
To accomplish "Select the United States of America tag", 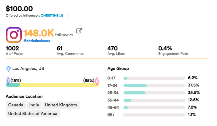I will coord(33,114).
